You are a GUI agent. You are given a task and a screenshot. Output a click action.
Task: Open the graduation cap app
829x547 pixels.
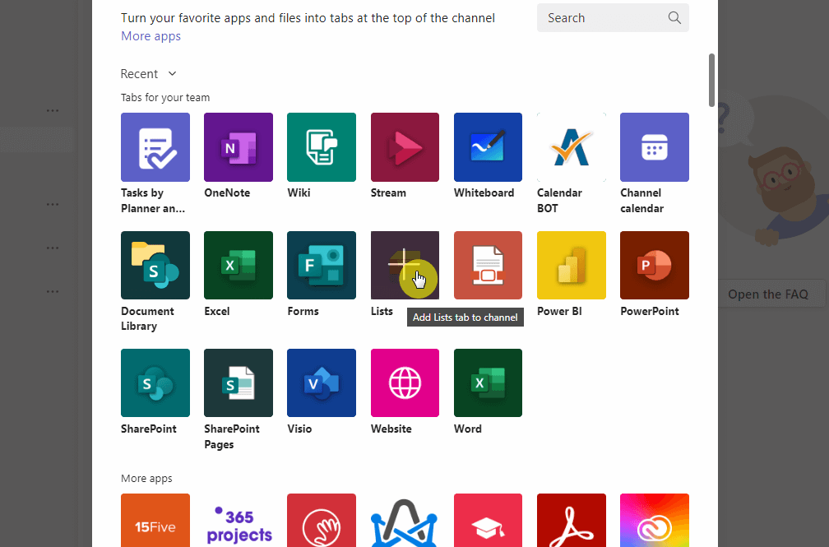488,521
